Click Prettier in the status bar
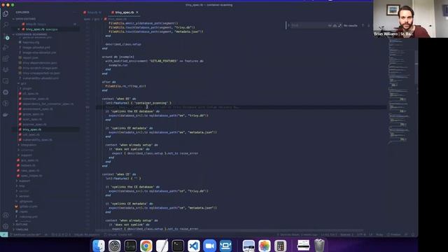The height and width of the screenshot is (252, 448). (x=394, y=234)
